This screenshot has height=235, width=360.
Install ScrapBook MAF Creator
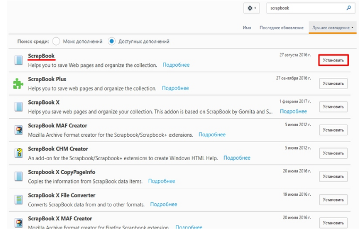click(333, 130)
